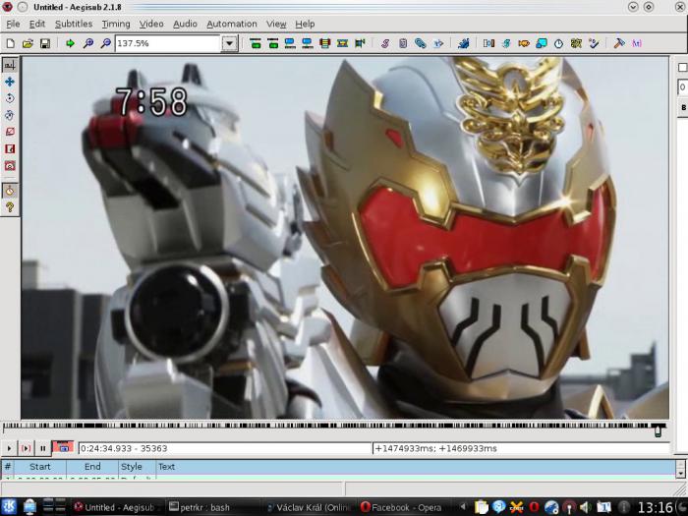This screenshot has width=688, height=516.
Task: Open Resample Resolution icon
Action: click(x=541, y=43)
